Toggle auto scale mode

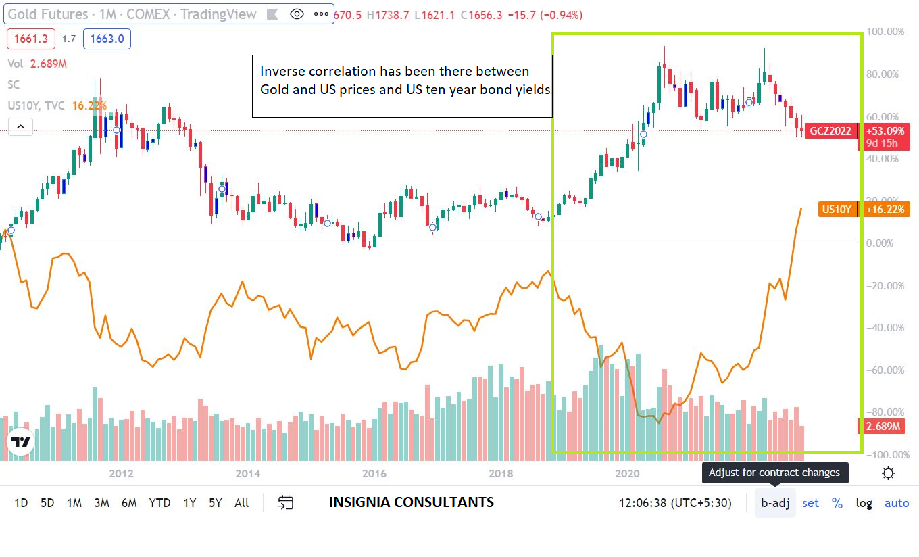[897, 503]
